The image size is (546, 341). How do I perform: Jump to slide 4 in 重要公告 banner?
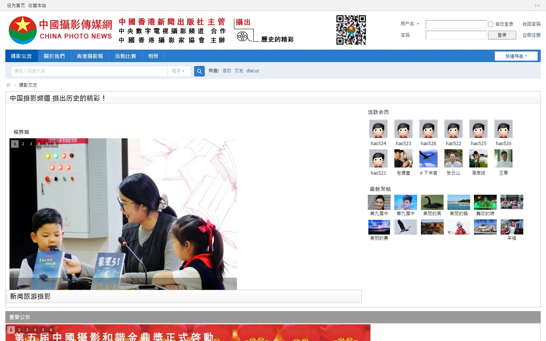(x=35, y=330)
